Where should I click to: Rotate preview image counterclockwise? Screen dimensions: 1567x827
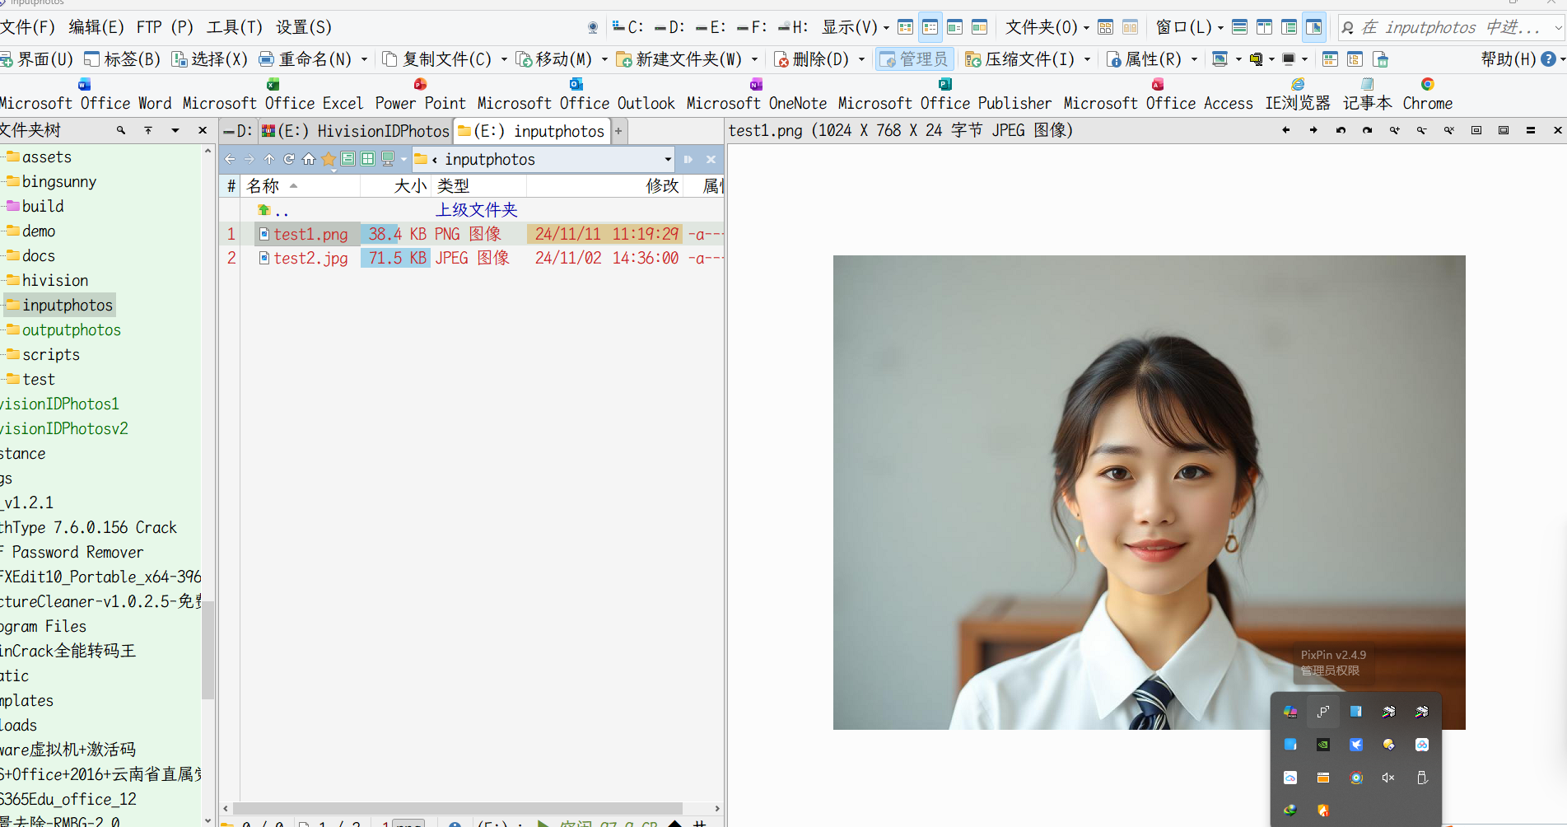pyautogui.click(x=1341, y=130)
